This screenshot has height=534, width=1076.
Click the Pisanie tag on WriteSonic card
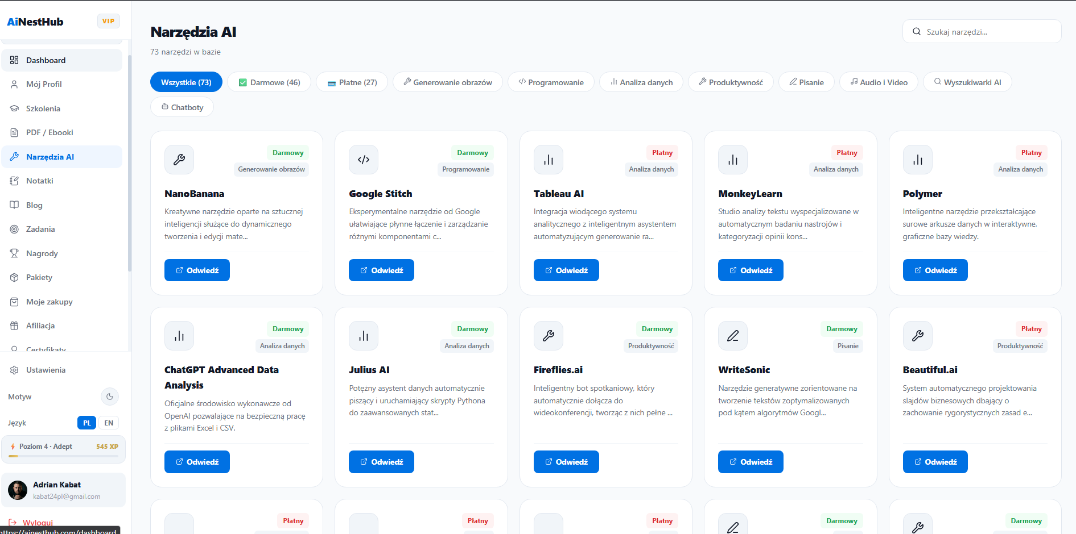click(x=848, y=346)
